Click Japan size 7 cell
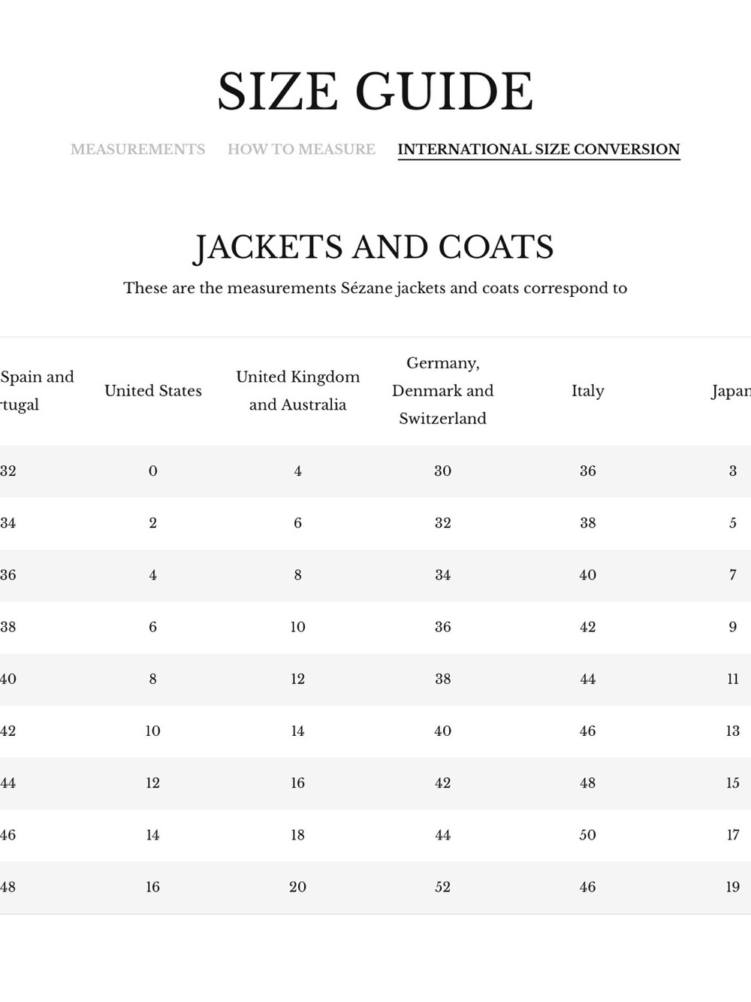Screen dimensions: 751x1002 point(733,575)
